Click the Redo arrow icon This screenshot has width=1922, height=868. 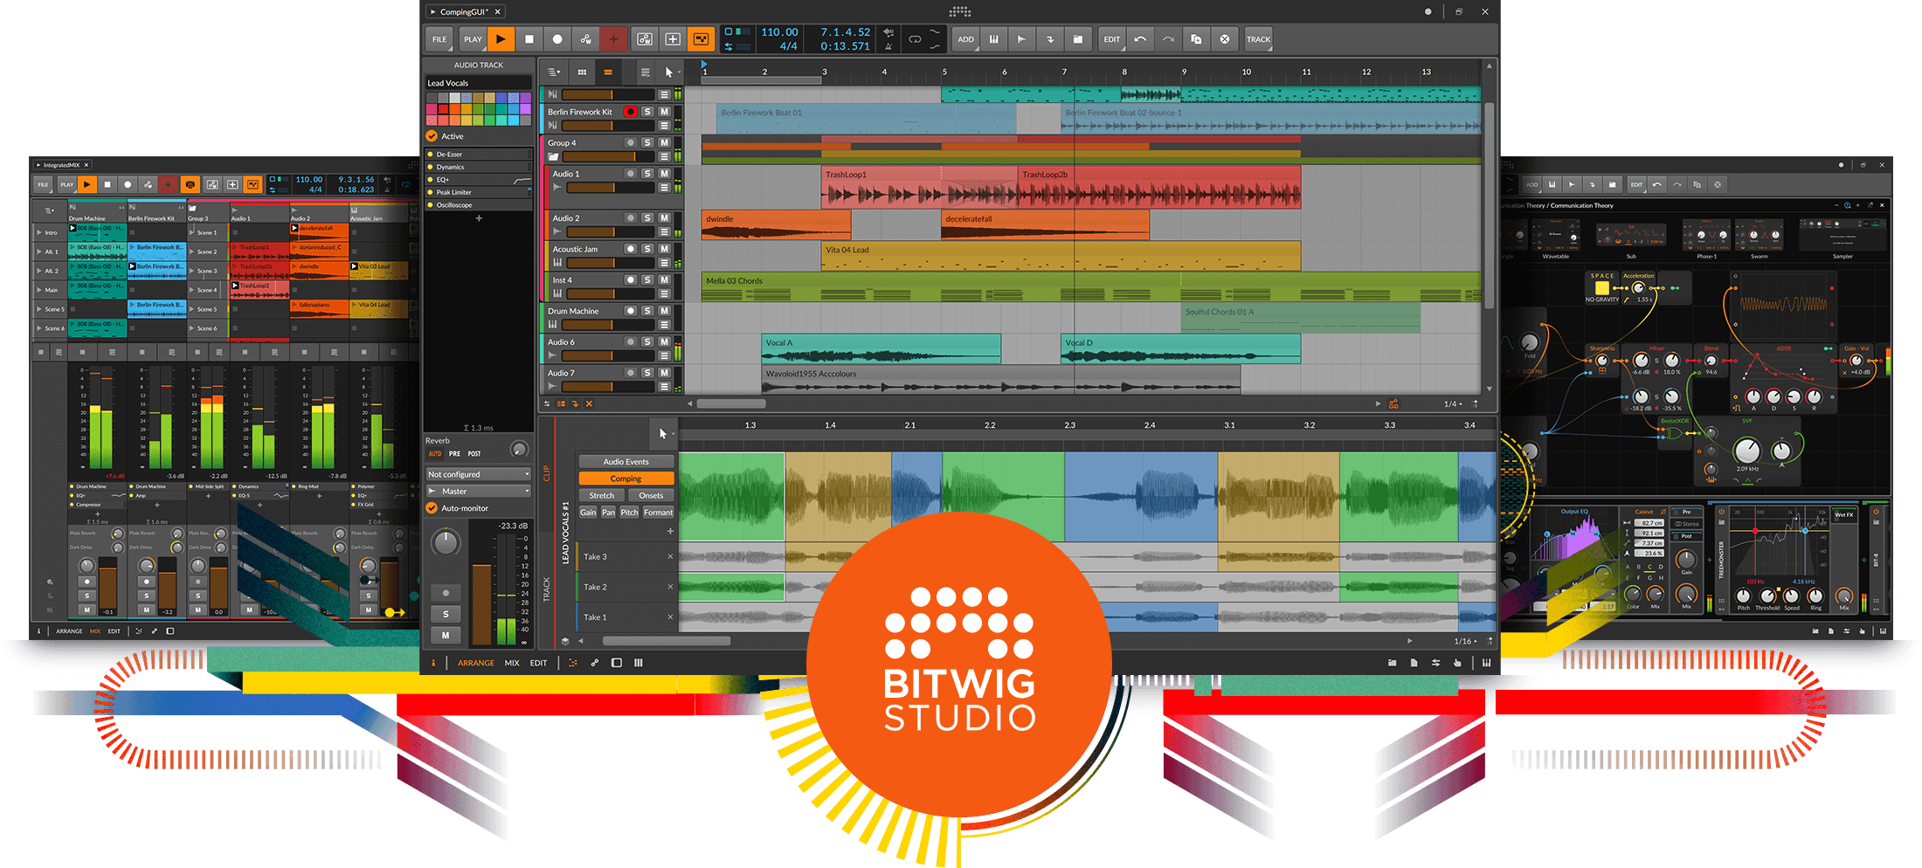tap(1168, 39)
